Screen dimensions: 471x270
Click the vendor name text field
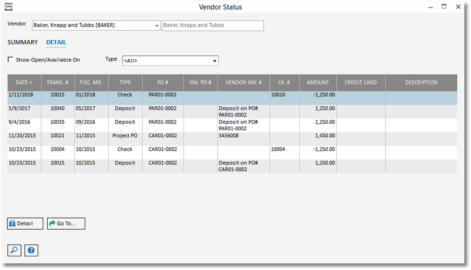coord(213,25)
